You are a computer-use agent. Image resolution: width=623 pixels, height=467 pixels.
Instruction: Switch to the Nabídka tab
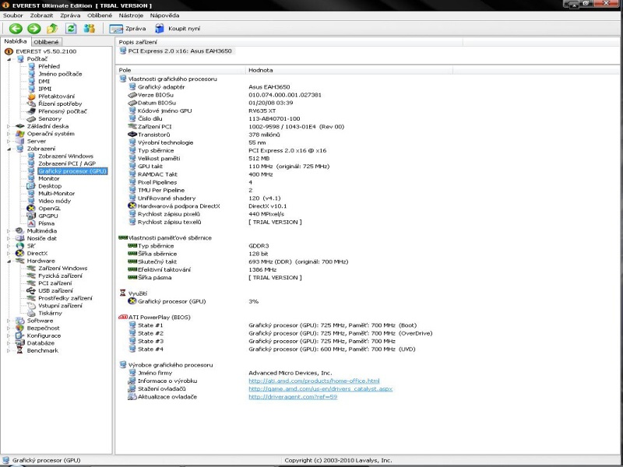16,41
